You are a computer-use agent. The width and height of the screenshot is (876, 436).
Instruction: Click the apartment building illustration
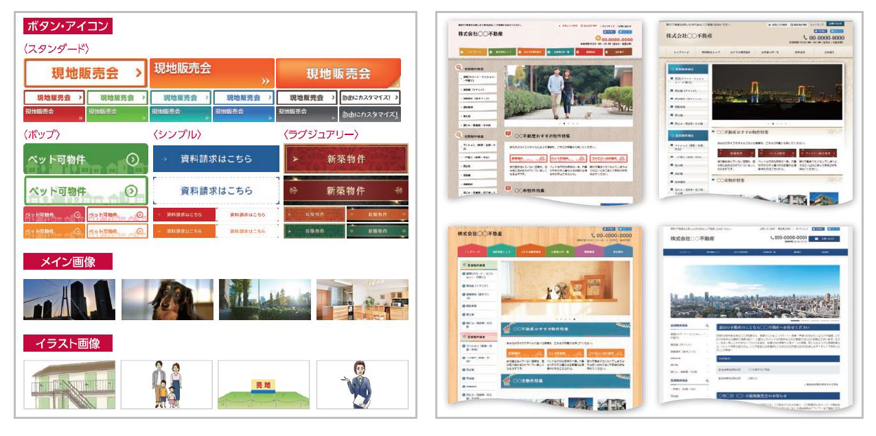tap(69, 385)
